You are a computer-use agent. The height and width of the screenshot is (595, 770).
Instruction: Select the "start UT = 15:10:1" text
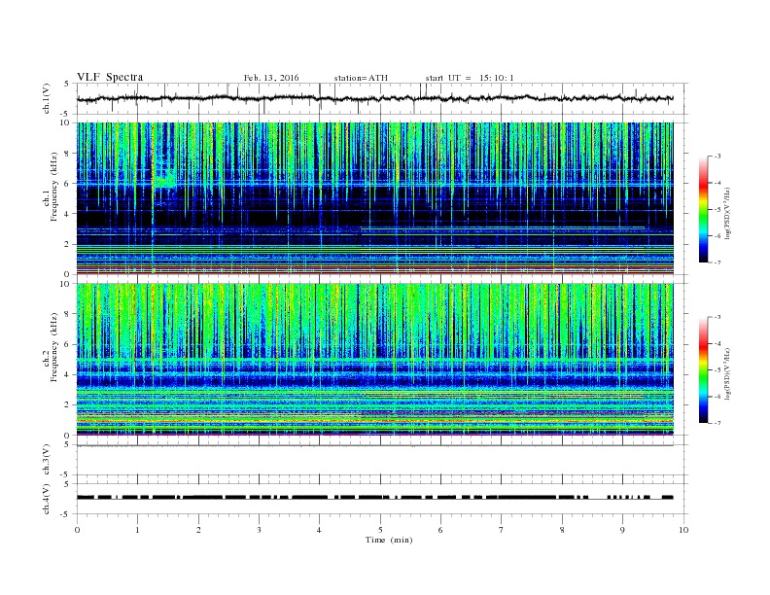pyautogui.click(x=470, y=78)
